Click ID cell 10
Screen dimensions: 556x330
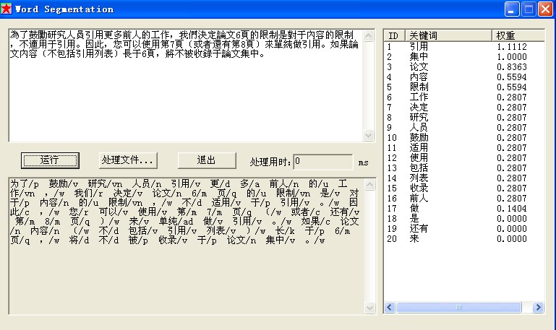(392, 137)
